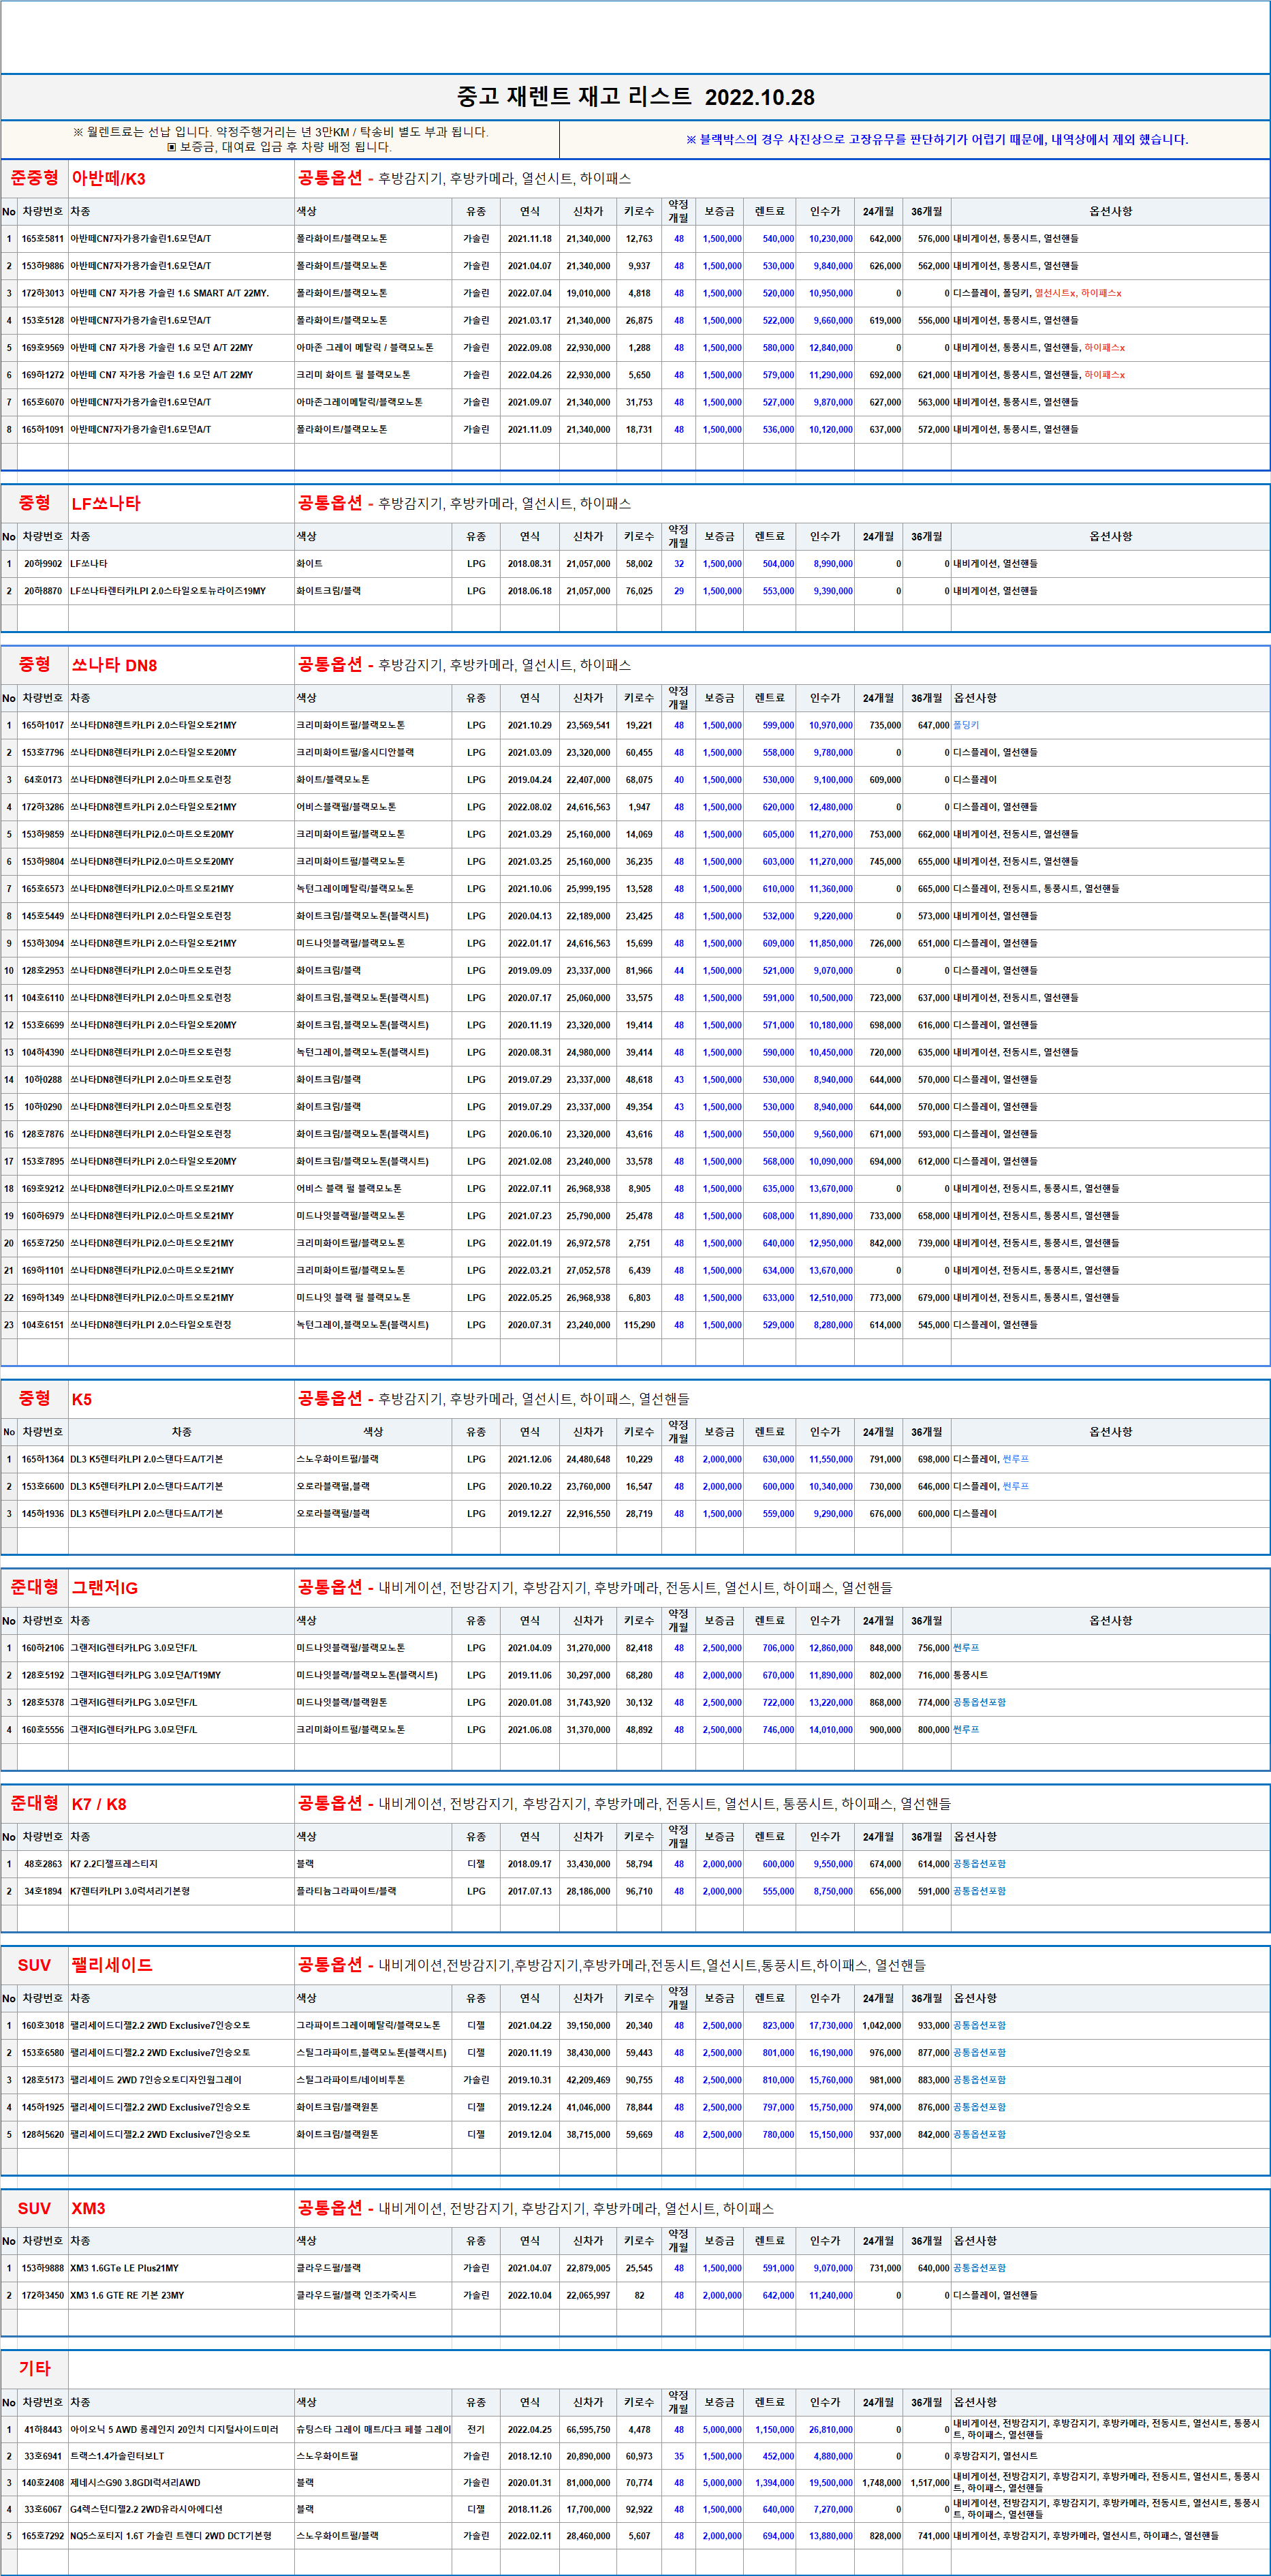Click model 'XM3 1.6GTe LE Plus21MY'
The width and height of the screenshot is (1271, 2576).
pos(125,2269)
